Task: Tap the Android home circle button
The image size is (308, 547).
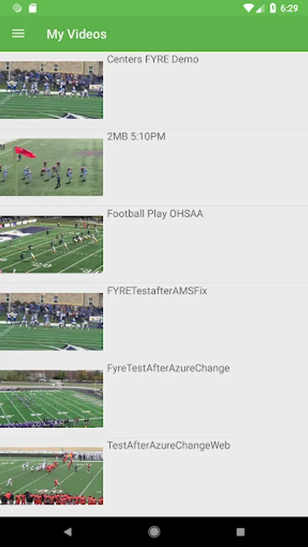Action: click(x=154, y=532)
